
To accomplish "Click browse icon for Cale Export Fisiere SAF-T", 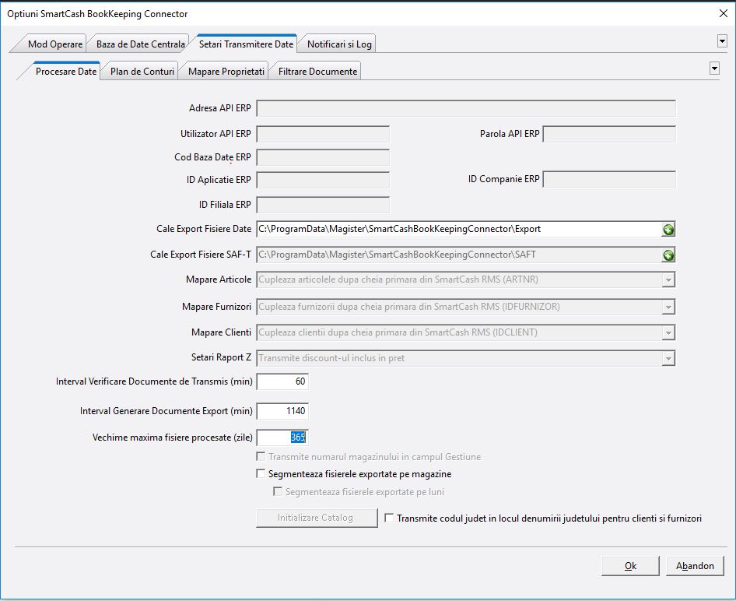I will point(668,255).
